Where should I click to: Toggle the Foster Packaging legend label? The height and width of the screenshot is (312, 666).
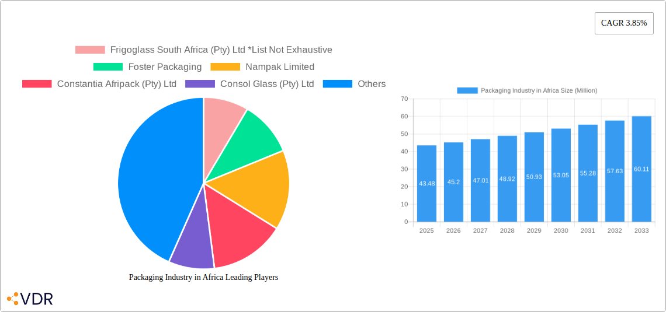point(165,67)
